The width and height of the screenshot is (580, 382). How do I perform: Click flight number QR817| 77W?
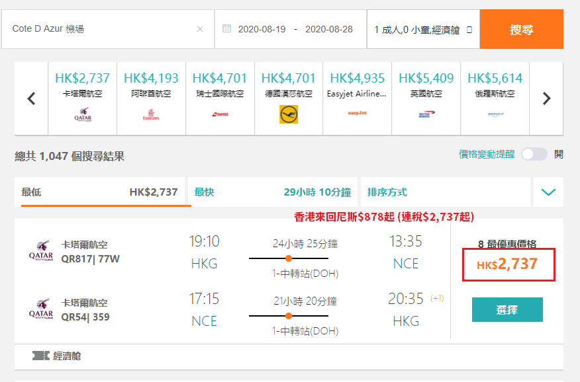pos(90,259)
